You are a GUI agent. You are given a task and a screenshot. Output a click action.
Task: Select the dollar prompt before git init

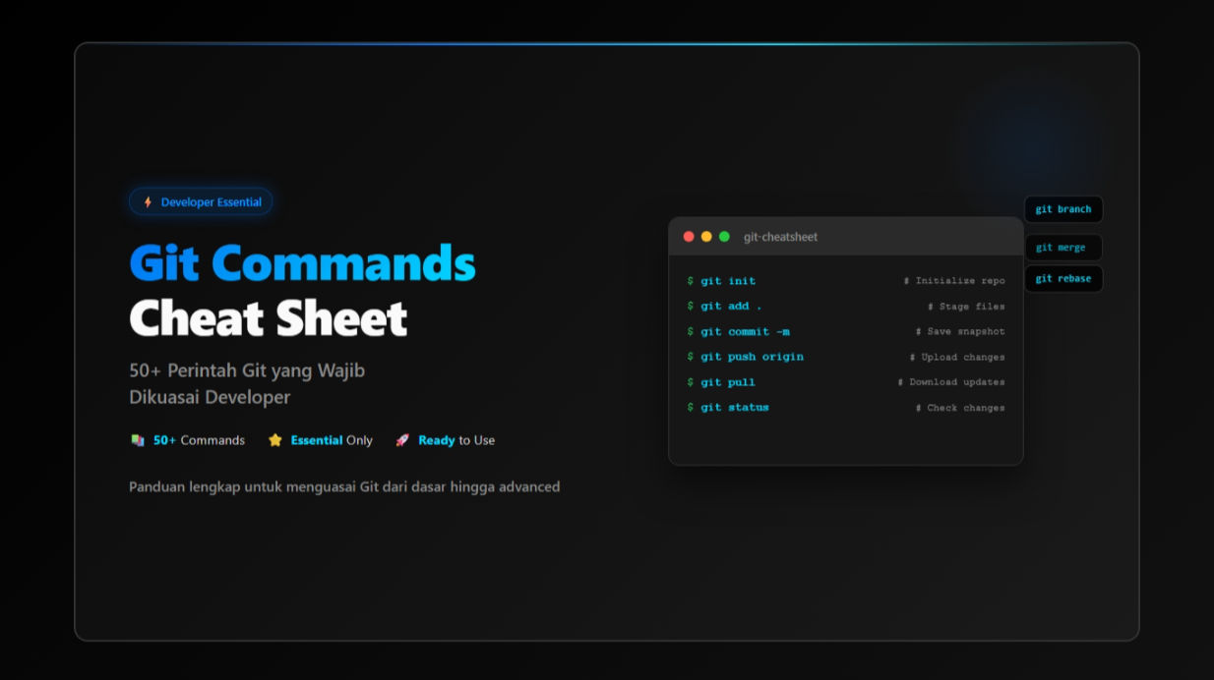point(690,280)
